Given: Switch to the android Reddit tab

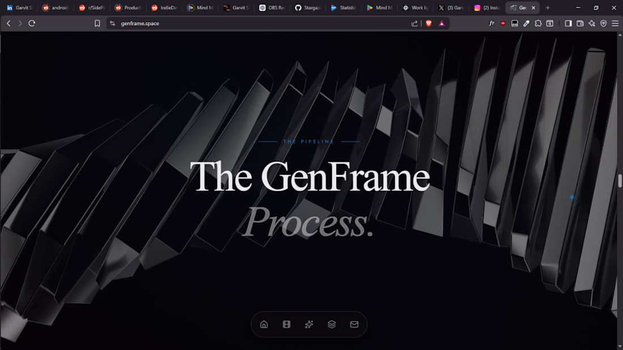Looking at the screenshot, I should click(56, 7).
